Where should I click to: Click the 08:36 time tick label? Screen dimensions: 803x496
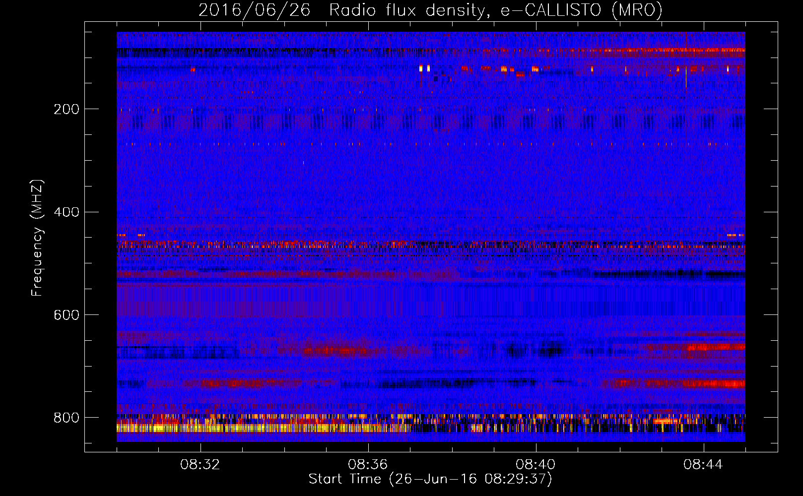[368, 465]
